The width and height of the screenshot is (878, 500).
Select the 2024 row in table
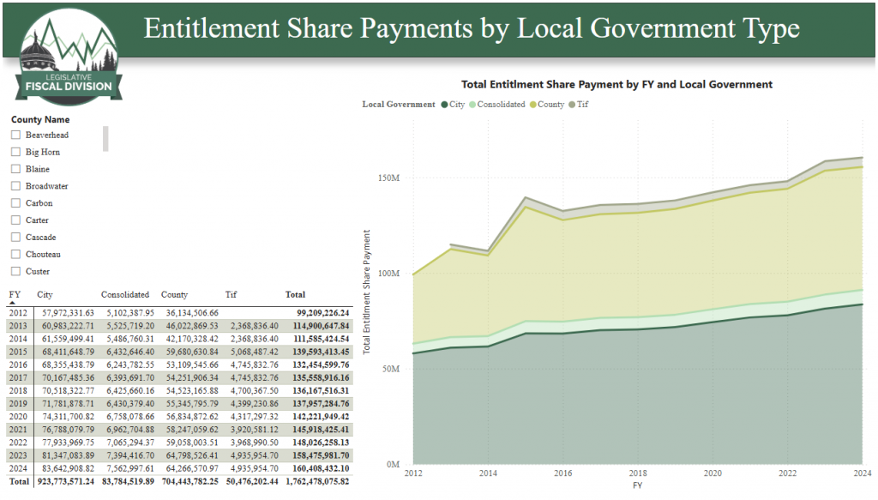pyautogui.click(x=15, y=468)
